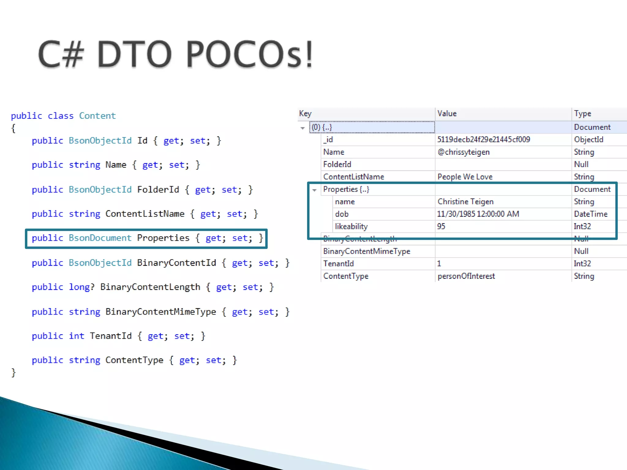
Task: Click the @chrissyteigen value cell
Action: pos(464,152)
